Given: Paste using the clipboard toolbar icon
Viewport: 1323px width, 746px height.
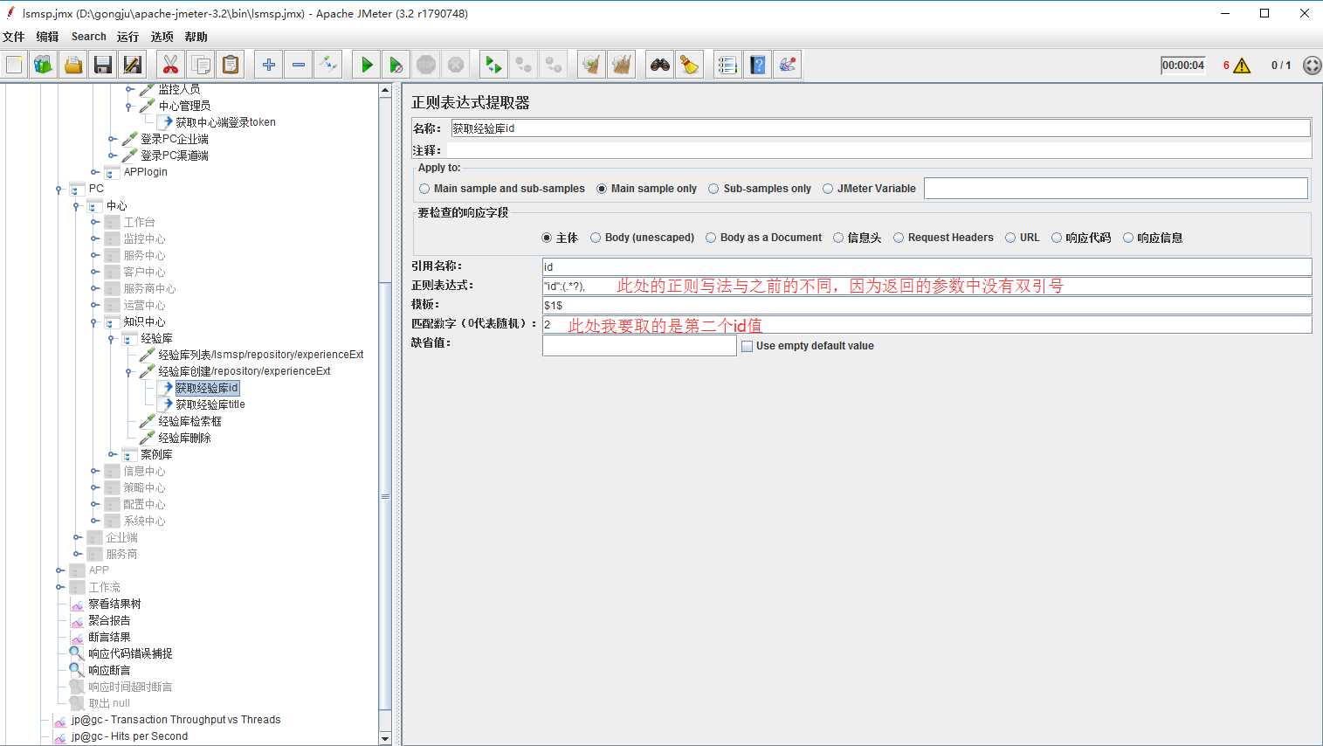Looking at the screenshot, I should pyautogui.click(x=231, y=65).
